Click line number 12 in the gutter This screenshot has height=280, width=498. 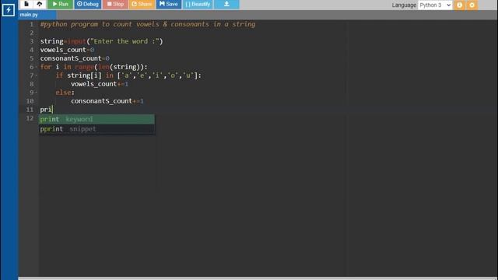pos(30,118)
